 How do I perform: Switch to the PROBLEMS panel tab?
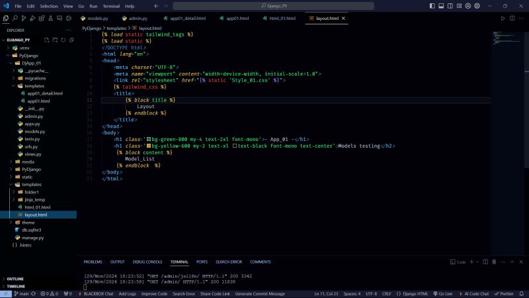click(93, 262)
